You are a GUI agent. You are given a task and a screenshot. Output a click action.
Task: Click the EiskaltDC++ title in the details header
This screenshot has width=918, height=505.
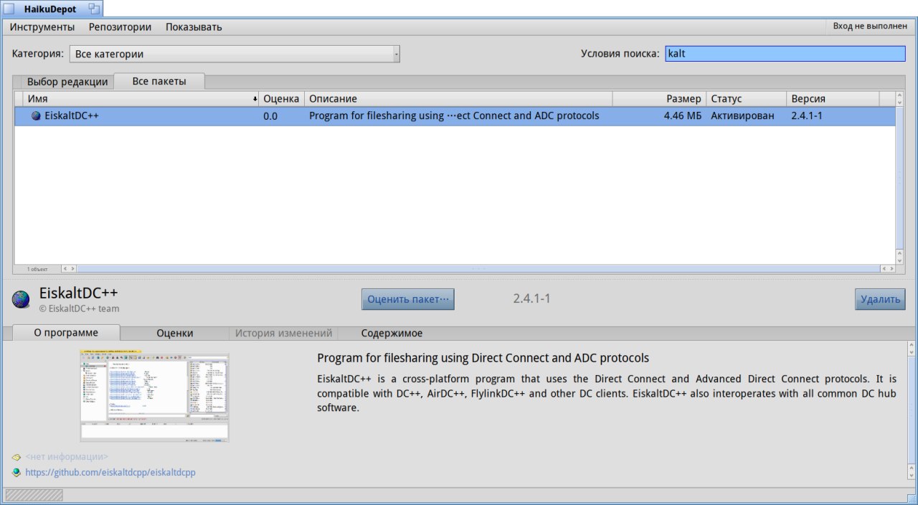[78, 293]
